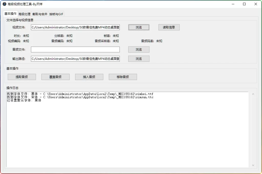Image resolution: width=262 pixels, height=174 pixels.
Task: Browse for an audio file with 浏览
Action: click(139, 49)
